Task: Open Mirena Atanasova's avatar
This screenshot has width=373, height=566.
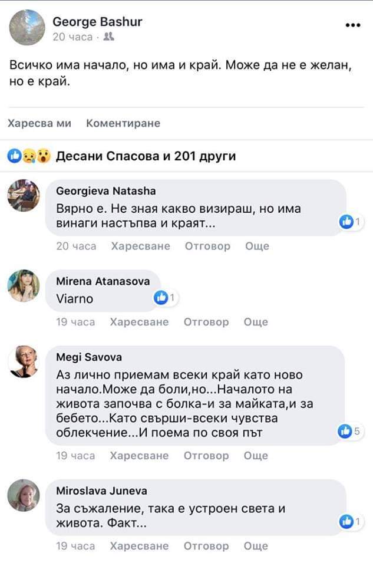Action: (24, 286)
